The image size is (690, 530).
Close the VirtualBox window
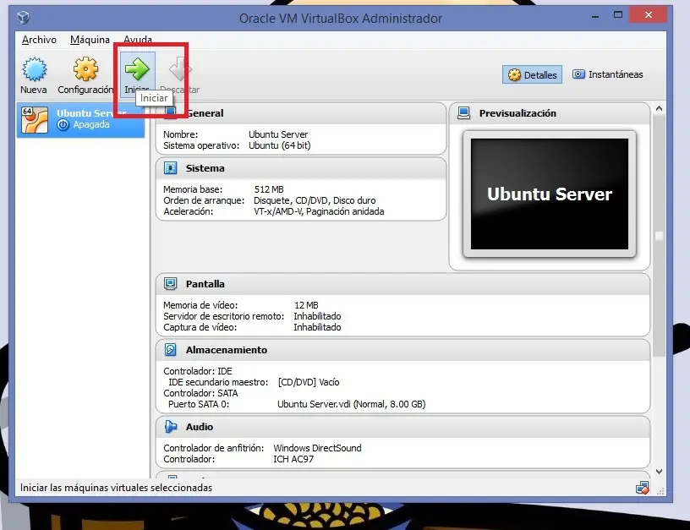click(x=649, y=15)
